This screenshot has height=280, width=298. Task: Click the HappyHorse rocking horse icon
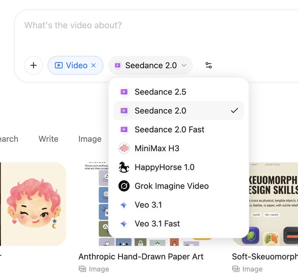coord(124,167)
